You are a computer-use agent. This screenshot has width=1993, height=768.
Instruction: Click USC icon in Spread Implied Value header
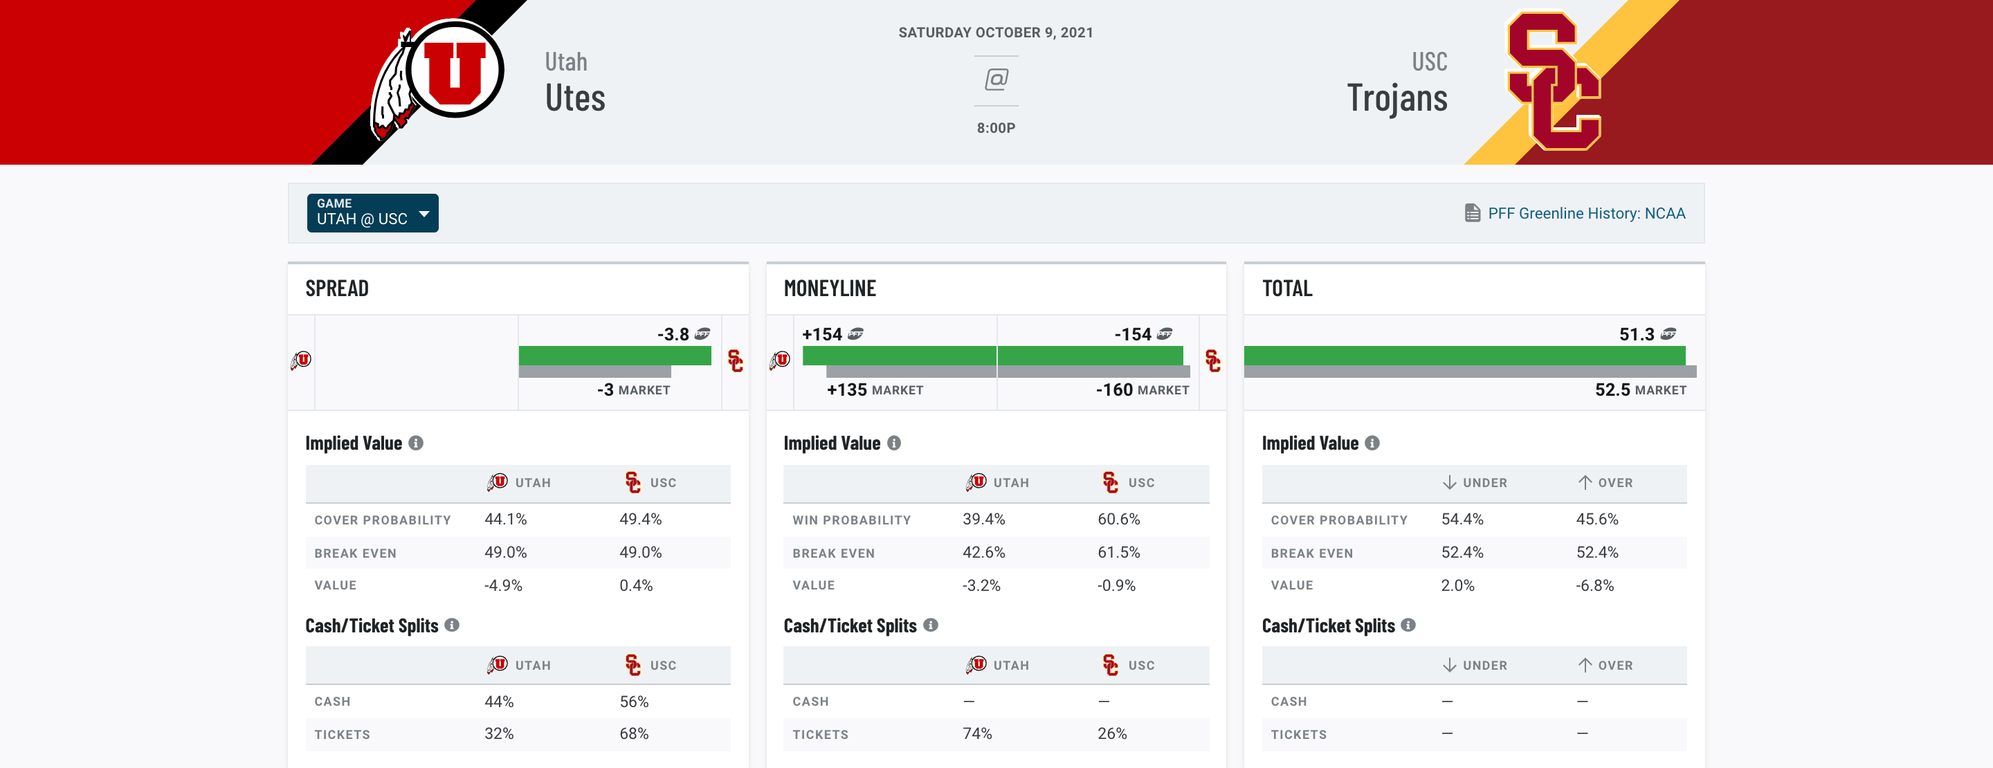tap(633, 483)
